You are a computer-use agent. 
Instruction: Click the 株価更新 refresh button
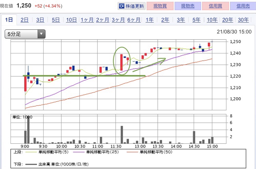pyautogui.click(x=132, y=6)
